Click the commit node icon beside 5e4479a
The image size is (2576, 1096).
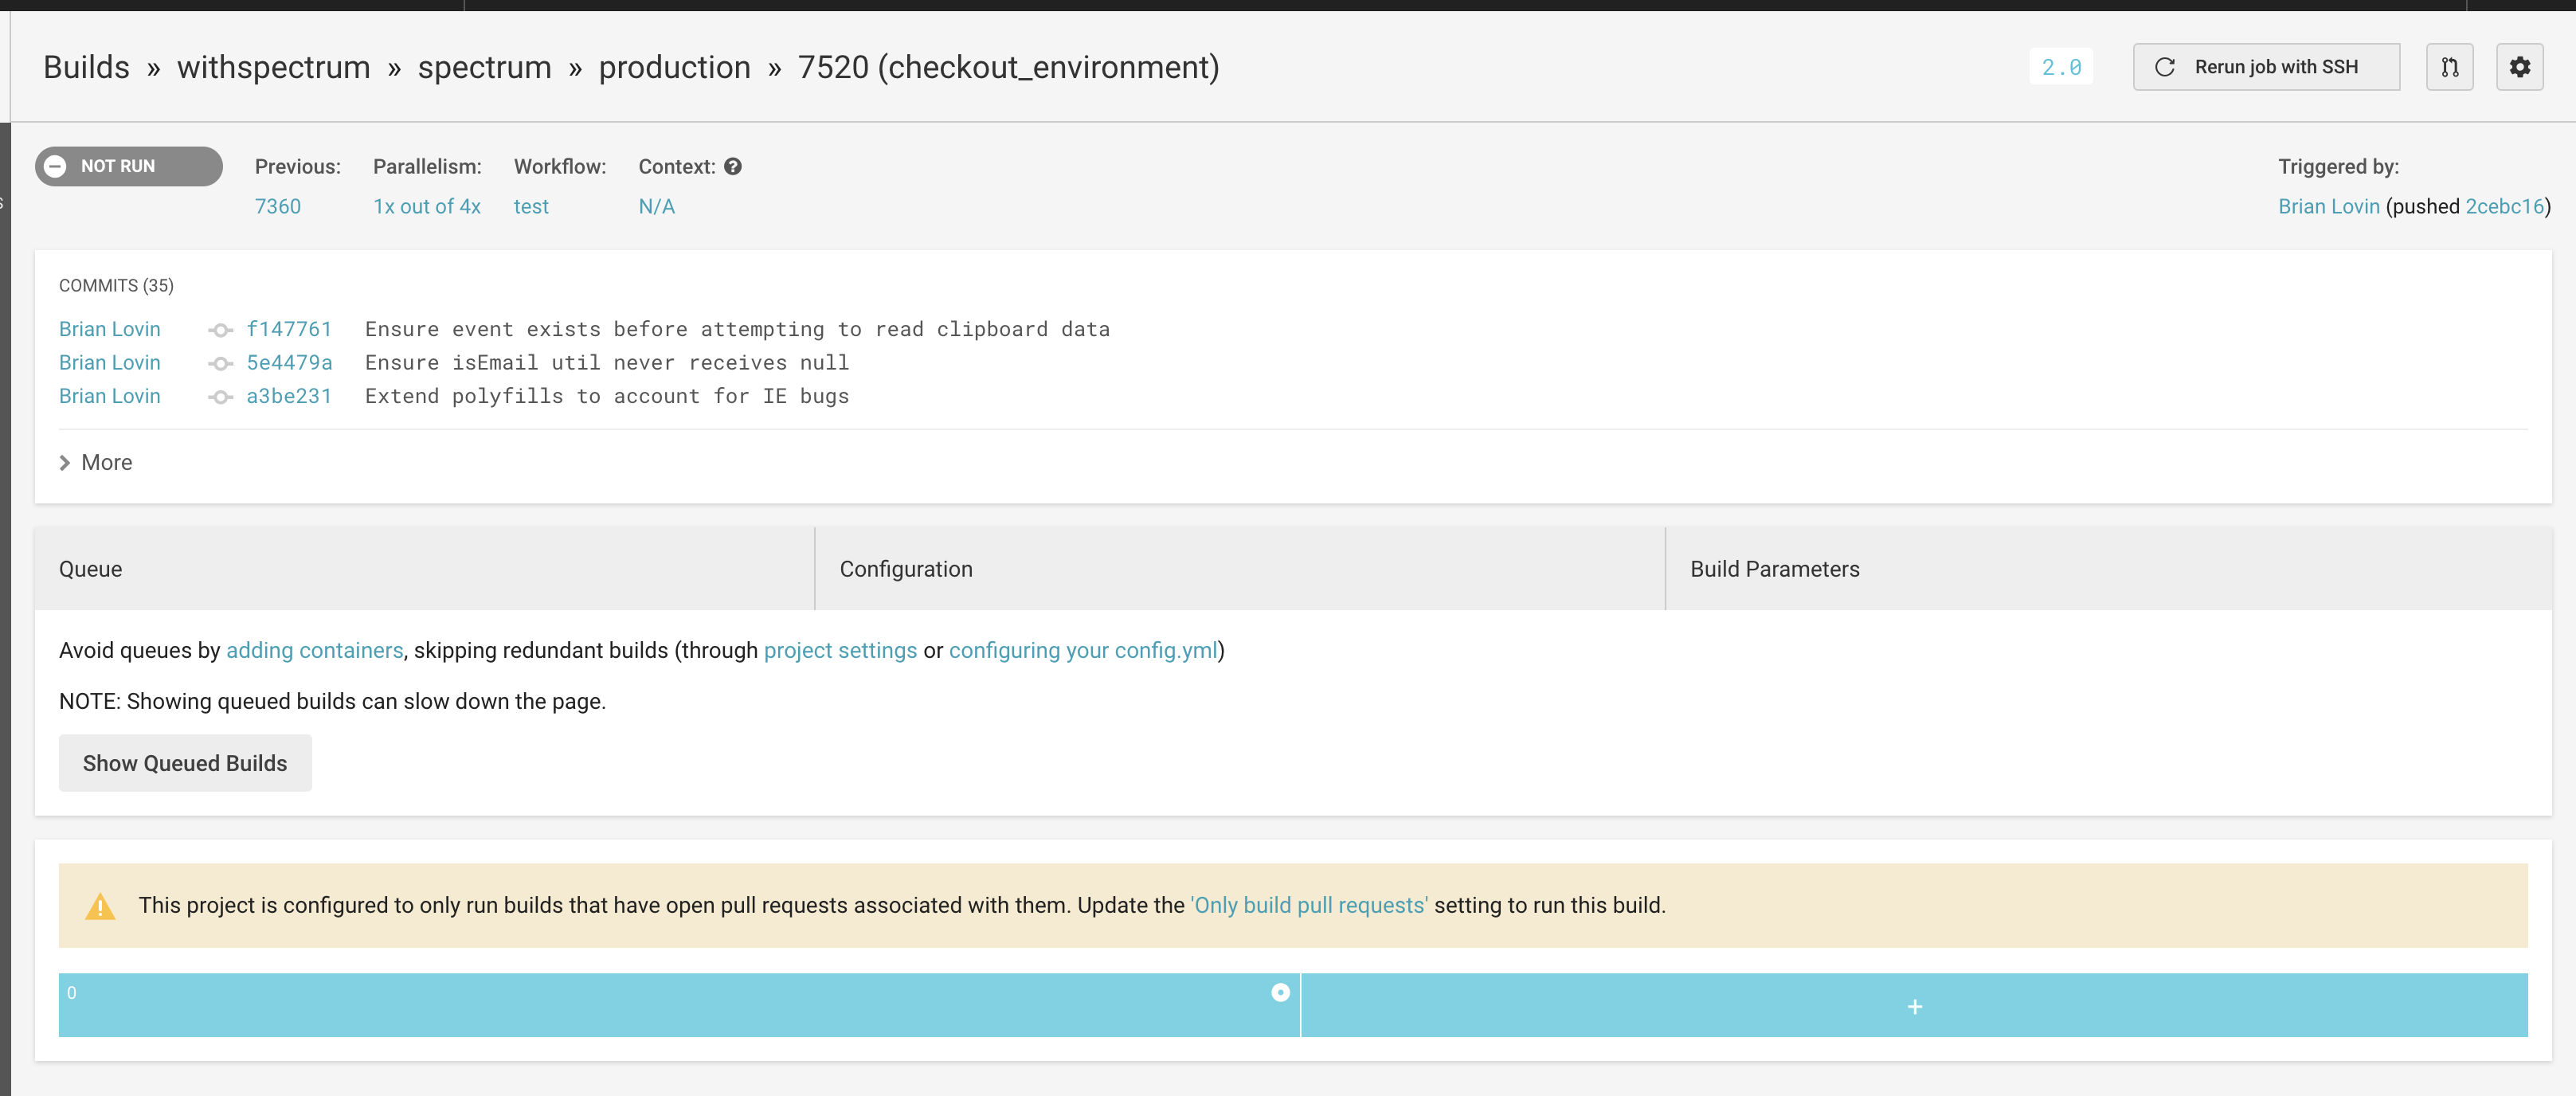220,363
